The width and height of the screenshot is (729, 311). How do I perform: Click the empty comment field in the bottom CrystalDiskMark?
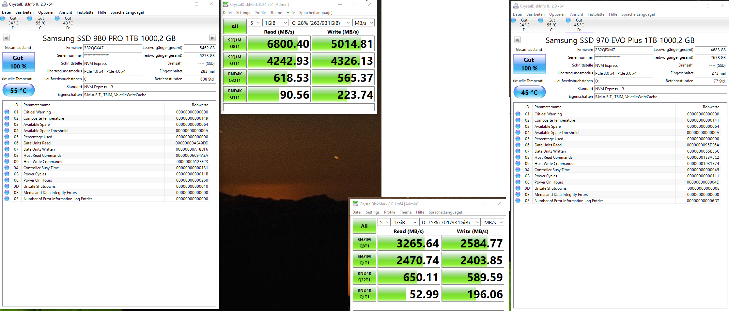tap(428, 307)
